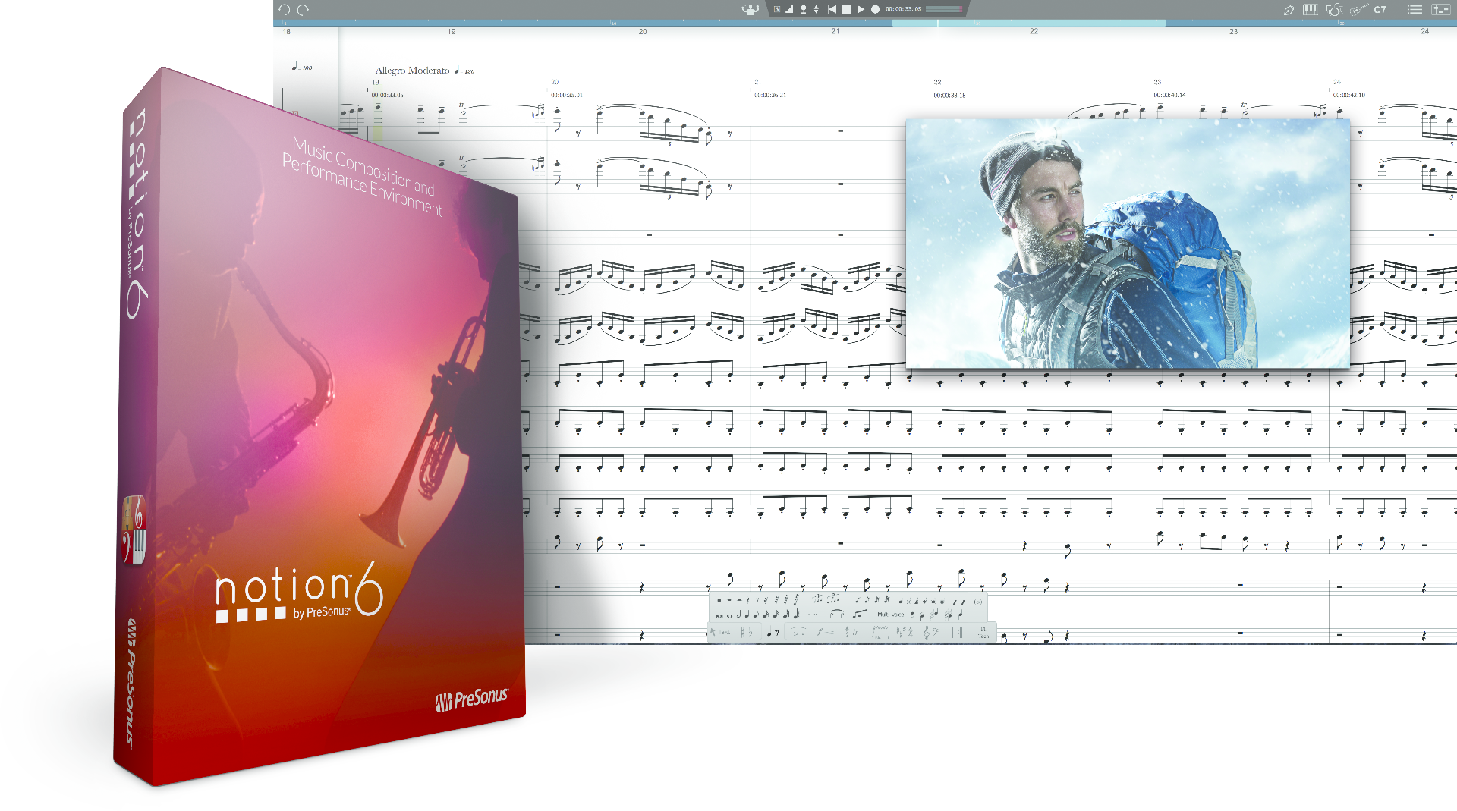Select the quarter note in the palette
This screenshot has width=1457, height=811.
[x=747, y=615]
